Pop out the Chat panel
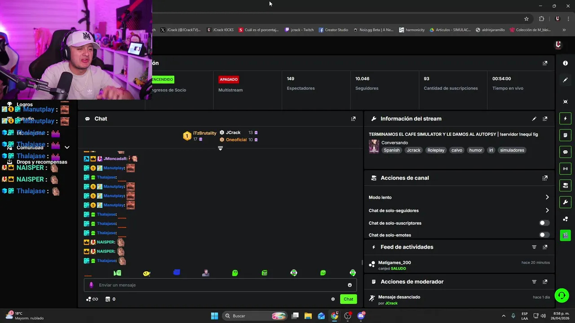This screenshot has width=575, height=323. (x=353, y=119)
